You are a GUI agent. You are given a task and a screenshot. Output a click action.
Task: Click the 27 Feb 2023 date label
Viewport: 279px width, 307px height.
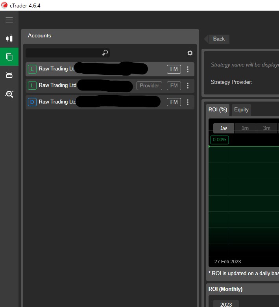[227, 262]
